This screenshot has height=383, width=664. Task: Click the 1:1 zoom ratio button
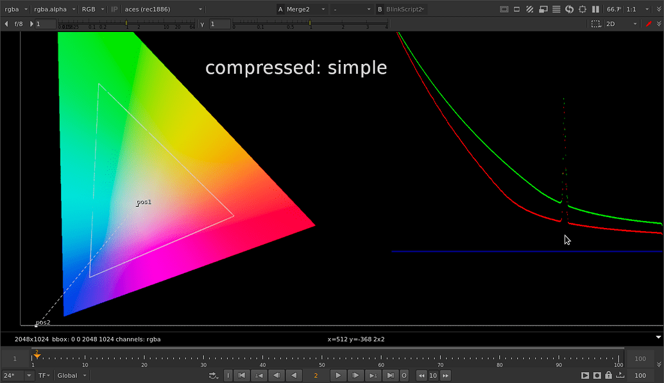(631, 9)
